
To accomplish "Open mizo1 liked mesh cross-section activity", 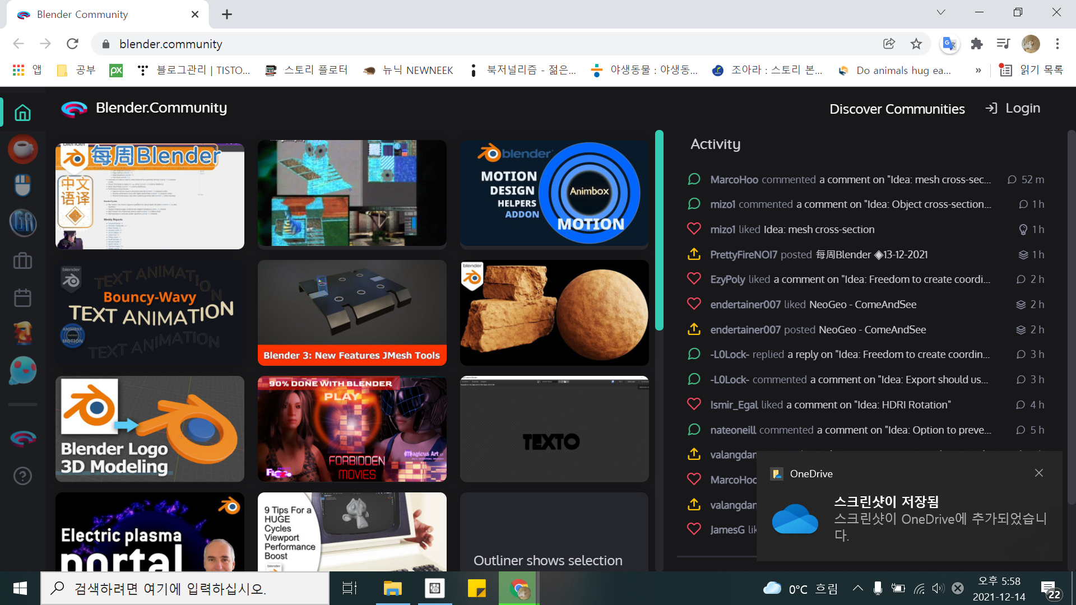I will (866, 229).
